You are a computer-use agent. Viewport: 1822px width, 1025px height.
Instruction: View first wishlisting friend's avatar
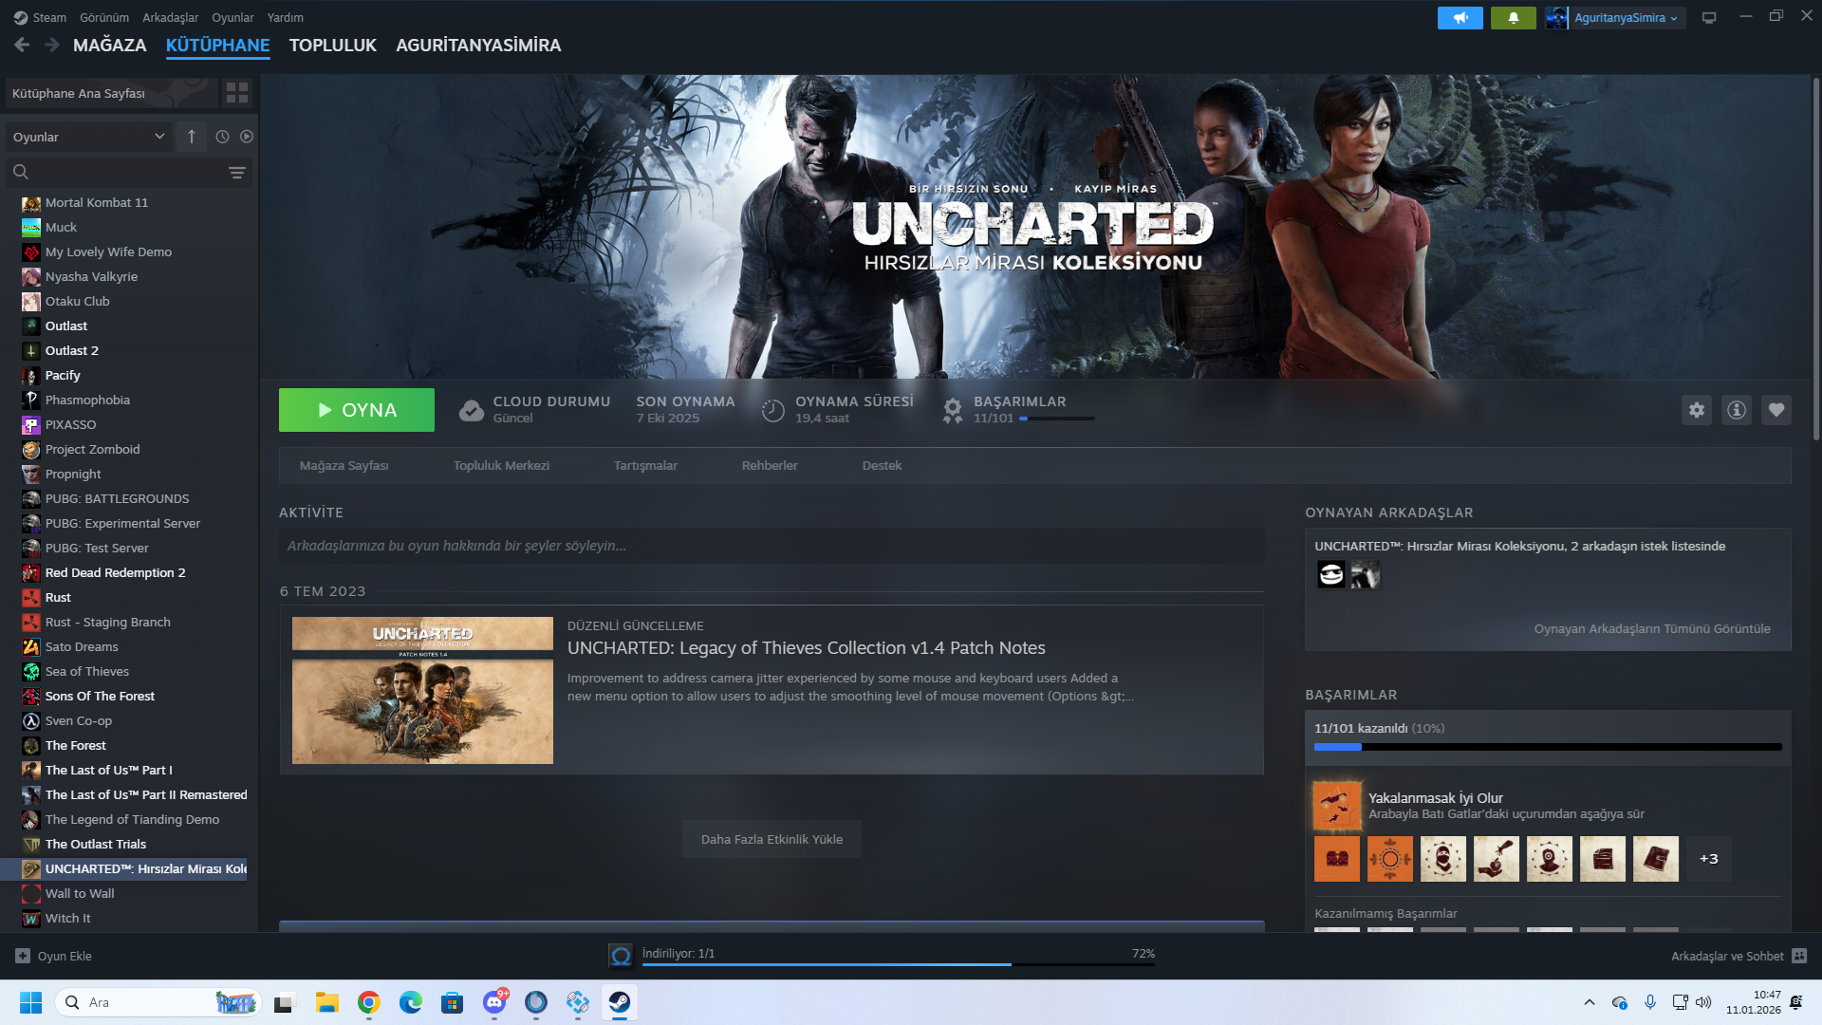1331,574
